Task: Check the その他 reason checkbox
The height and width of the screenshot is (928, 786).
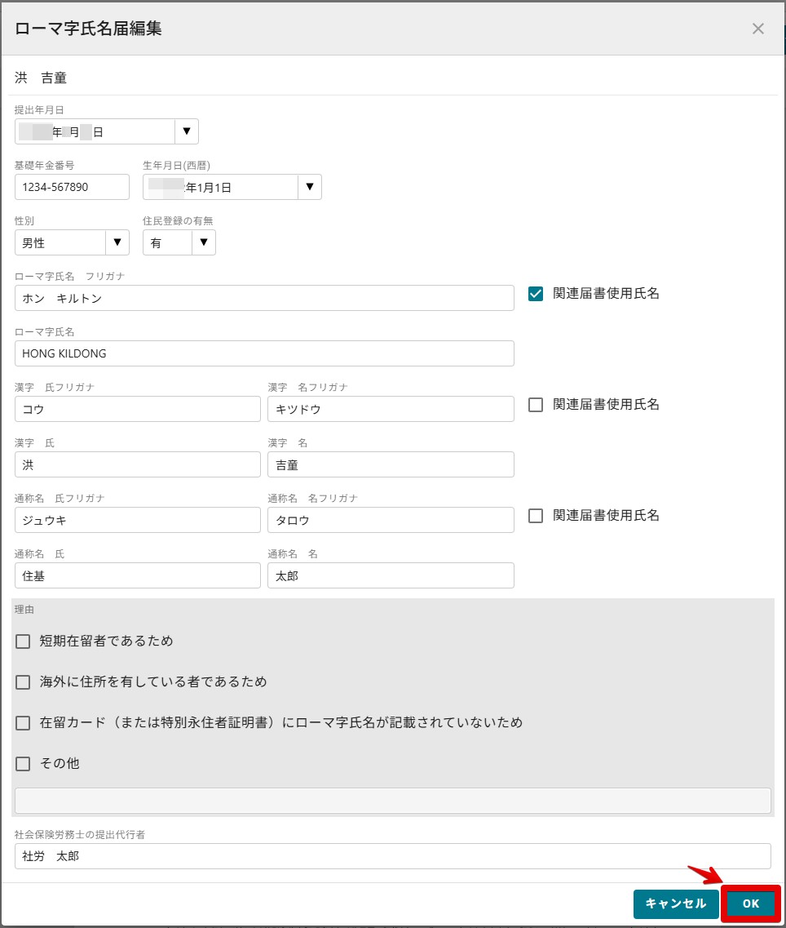Action: 23,764
